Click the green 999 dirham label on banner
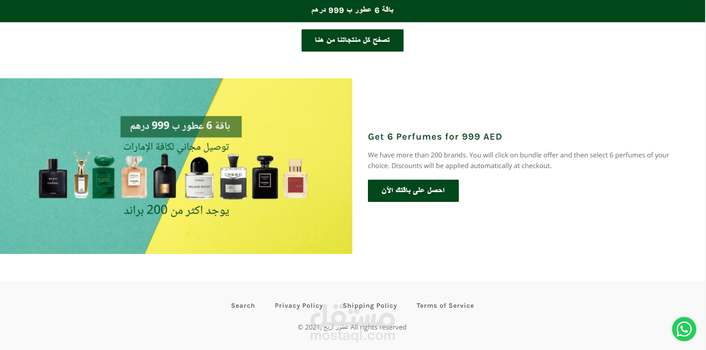The height and width of the screenshot is (350, 706). [181, 127]
